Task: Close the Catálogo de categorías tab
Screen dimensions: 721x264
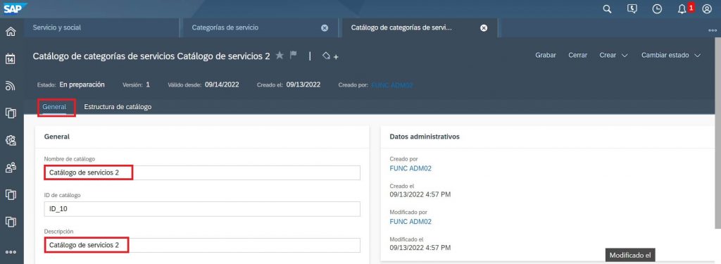Action: [x=484, y=28]
